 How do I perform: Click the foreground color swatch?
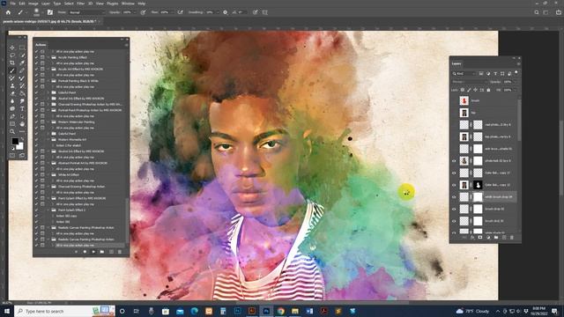tap(15, 141)
